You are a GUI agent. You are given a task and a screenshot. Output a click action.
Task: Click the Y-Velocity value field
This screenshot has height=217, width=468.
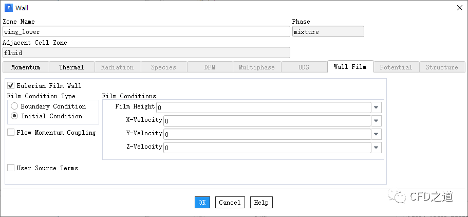point(267,134)
